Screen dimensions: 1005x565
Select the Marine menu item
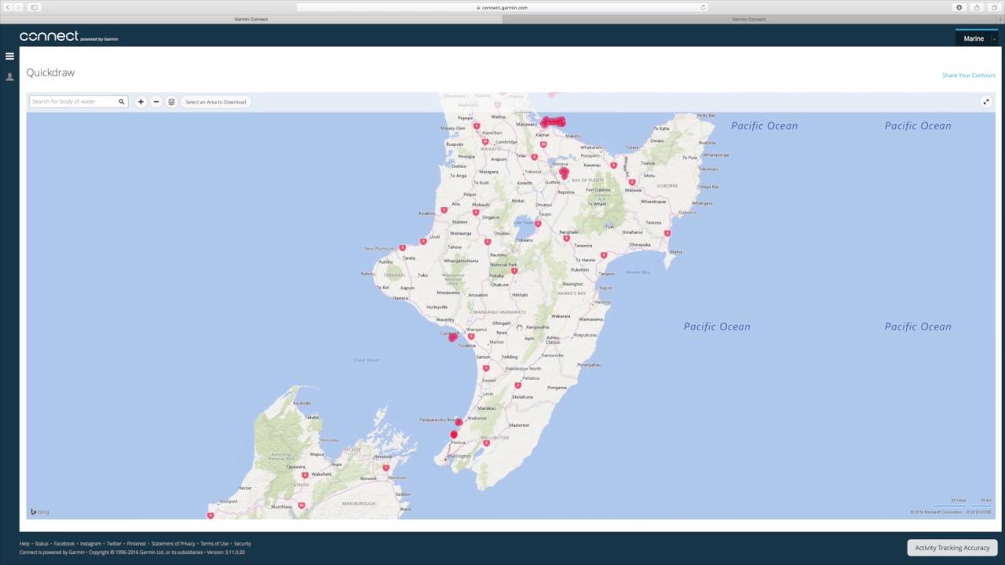point(974,38)
